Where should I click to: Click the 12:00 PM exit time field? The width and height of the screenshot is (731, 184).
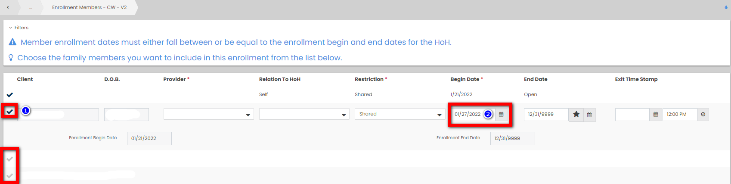click(x=679, y=115)
